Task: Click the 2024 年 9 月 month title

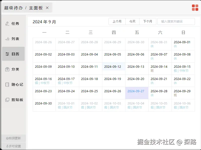Action: pyautogui.click(x=44, y=22)
